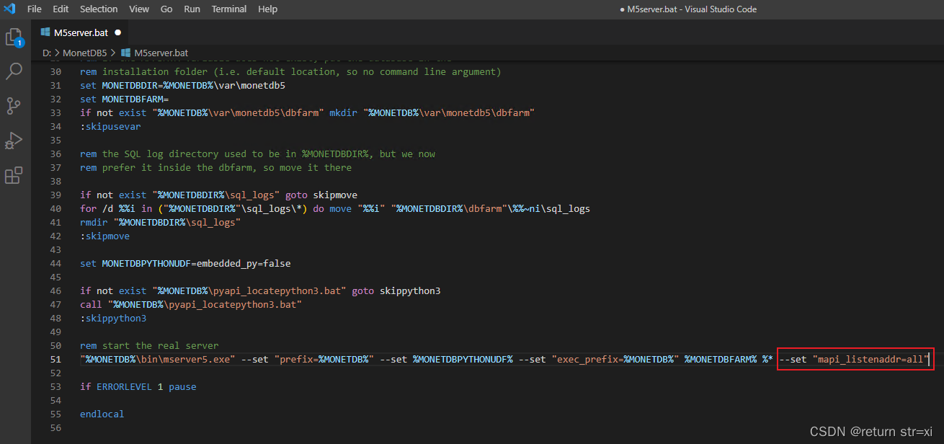Click "call" keyword on line 47
This screenshot has height=444, width=944.
[x=91, y=304]
